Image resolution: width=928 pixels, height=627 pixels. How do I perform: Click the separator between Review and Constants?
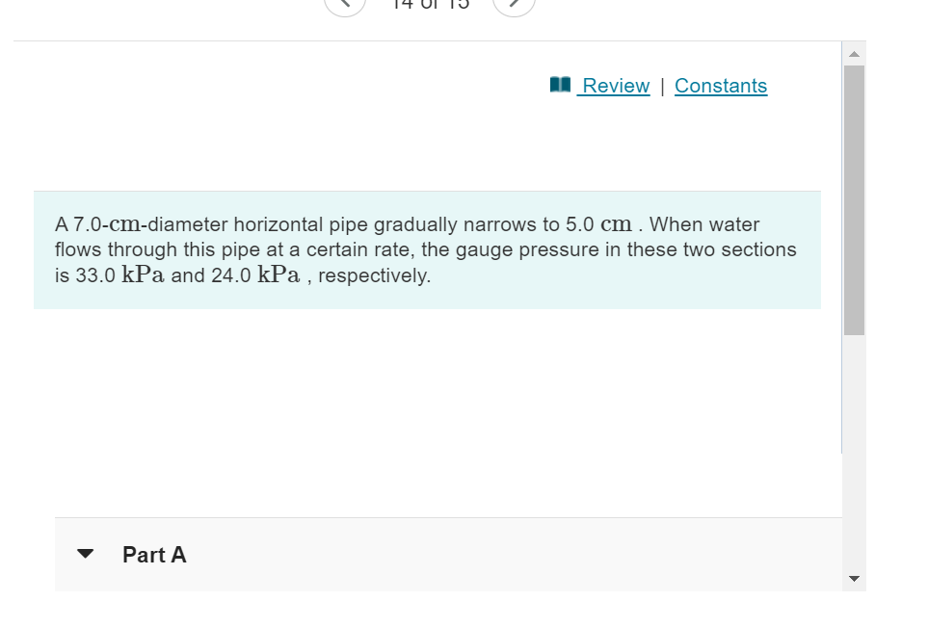tap(662, 85)
